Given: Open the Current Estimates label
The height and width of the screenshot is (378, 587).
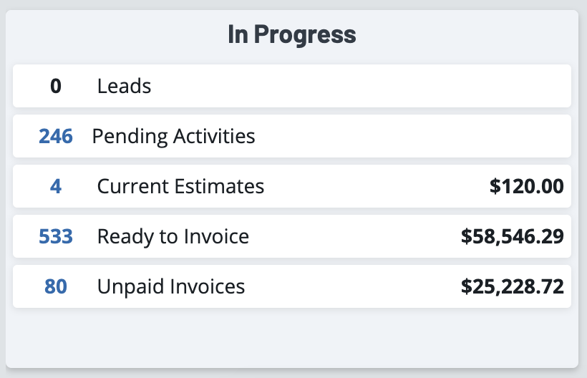Looking at the screenshot, I should click(x=180, y=187).
